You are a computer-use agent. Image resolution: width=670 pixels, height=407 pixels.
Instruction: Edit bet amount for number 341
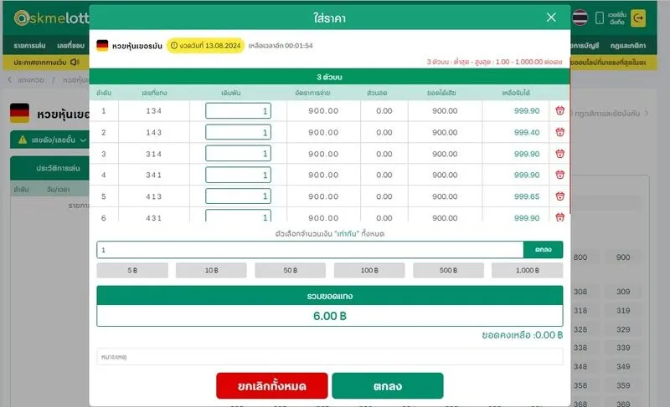238,175
